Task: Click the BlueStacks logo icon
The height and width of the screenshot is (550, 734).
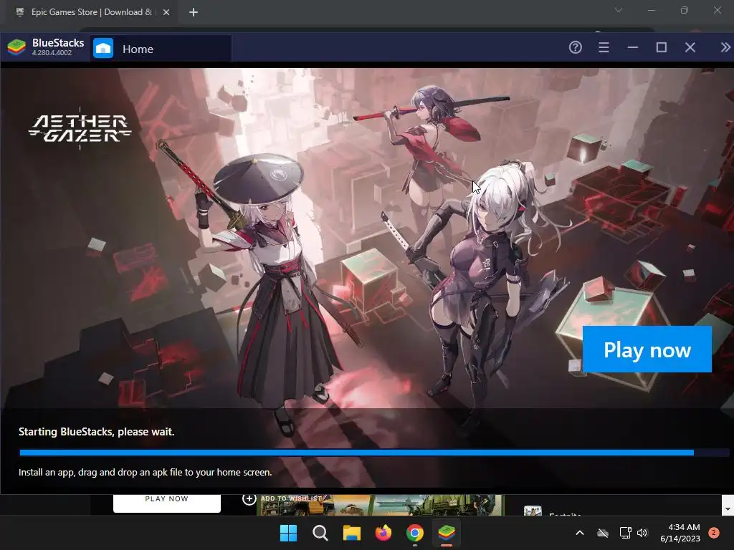Action: click(x=16, y=47)
